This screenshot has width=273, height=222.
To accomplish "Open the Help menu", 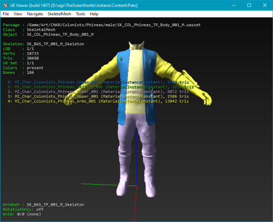I will (94, 14).
